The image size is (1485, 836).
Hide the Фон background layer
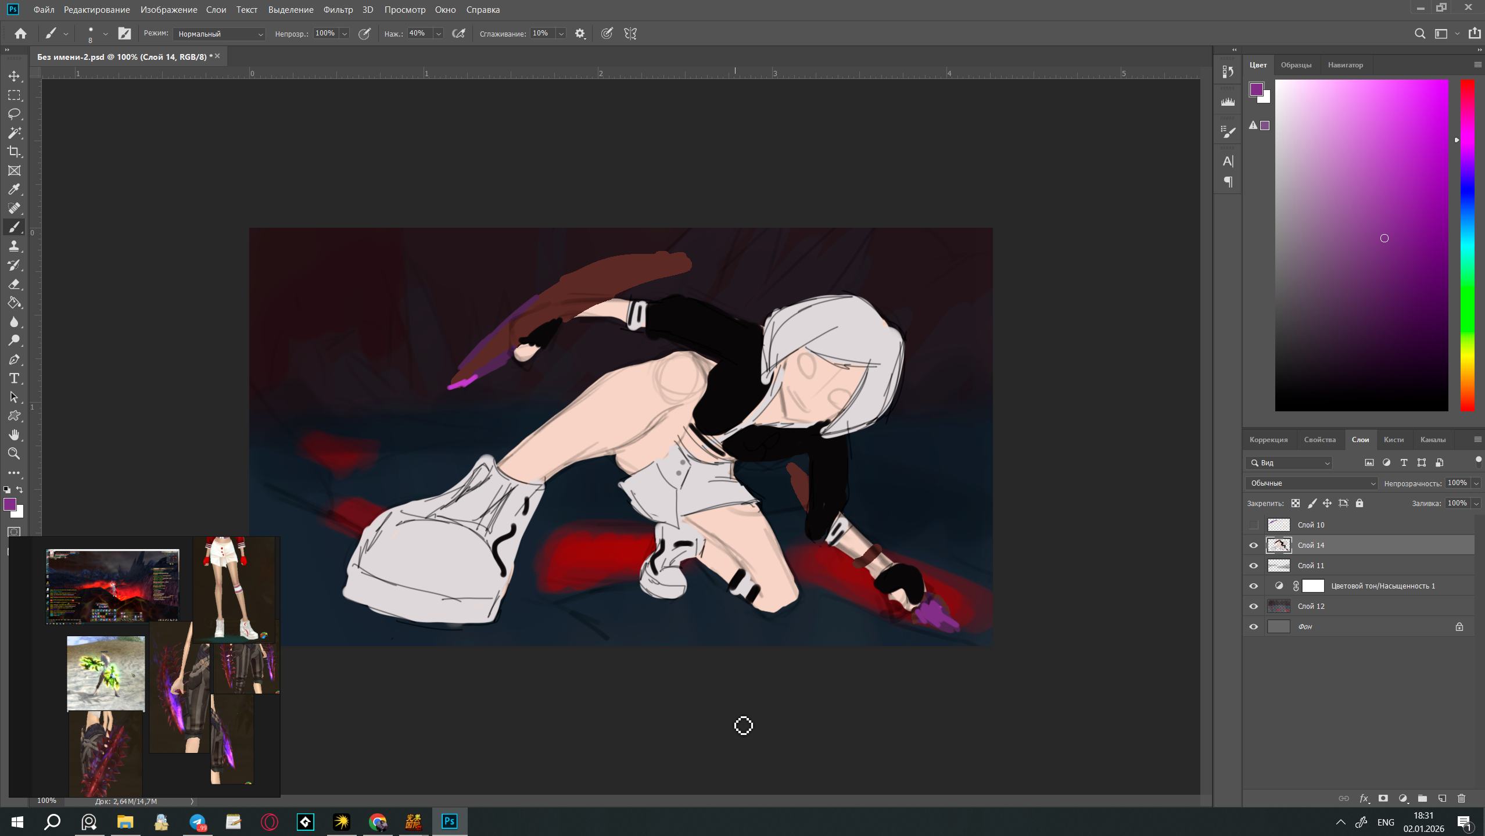click(1254, 626)
